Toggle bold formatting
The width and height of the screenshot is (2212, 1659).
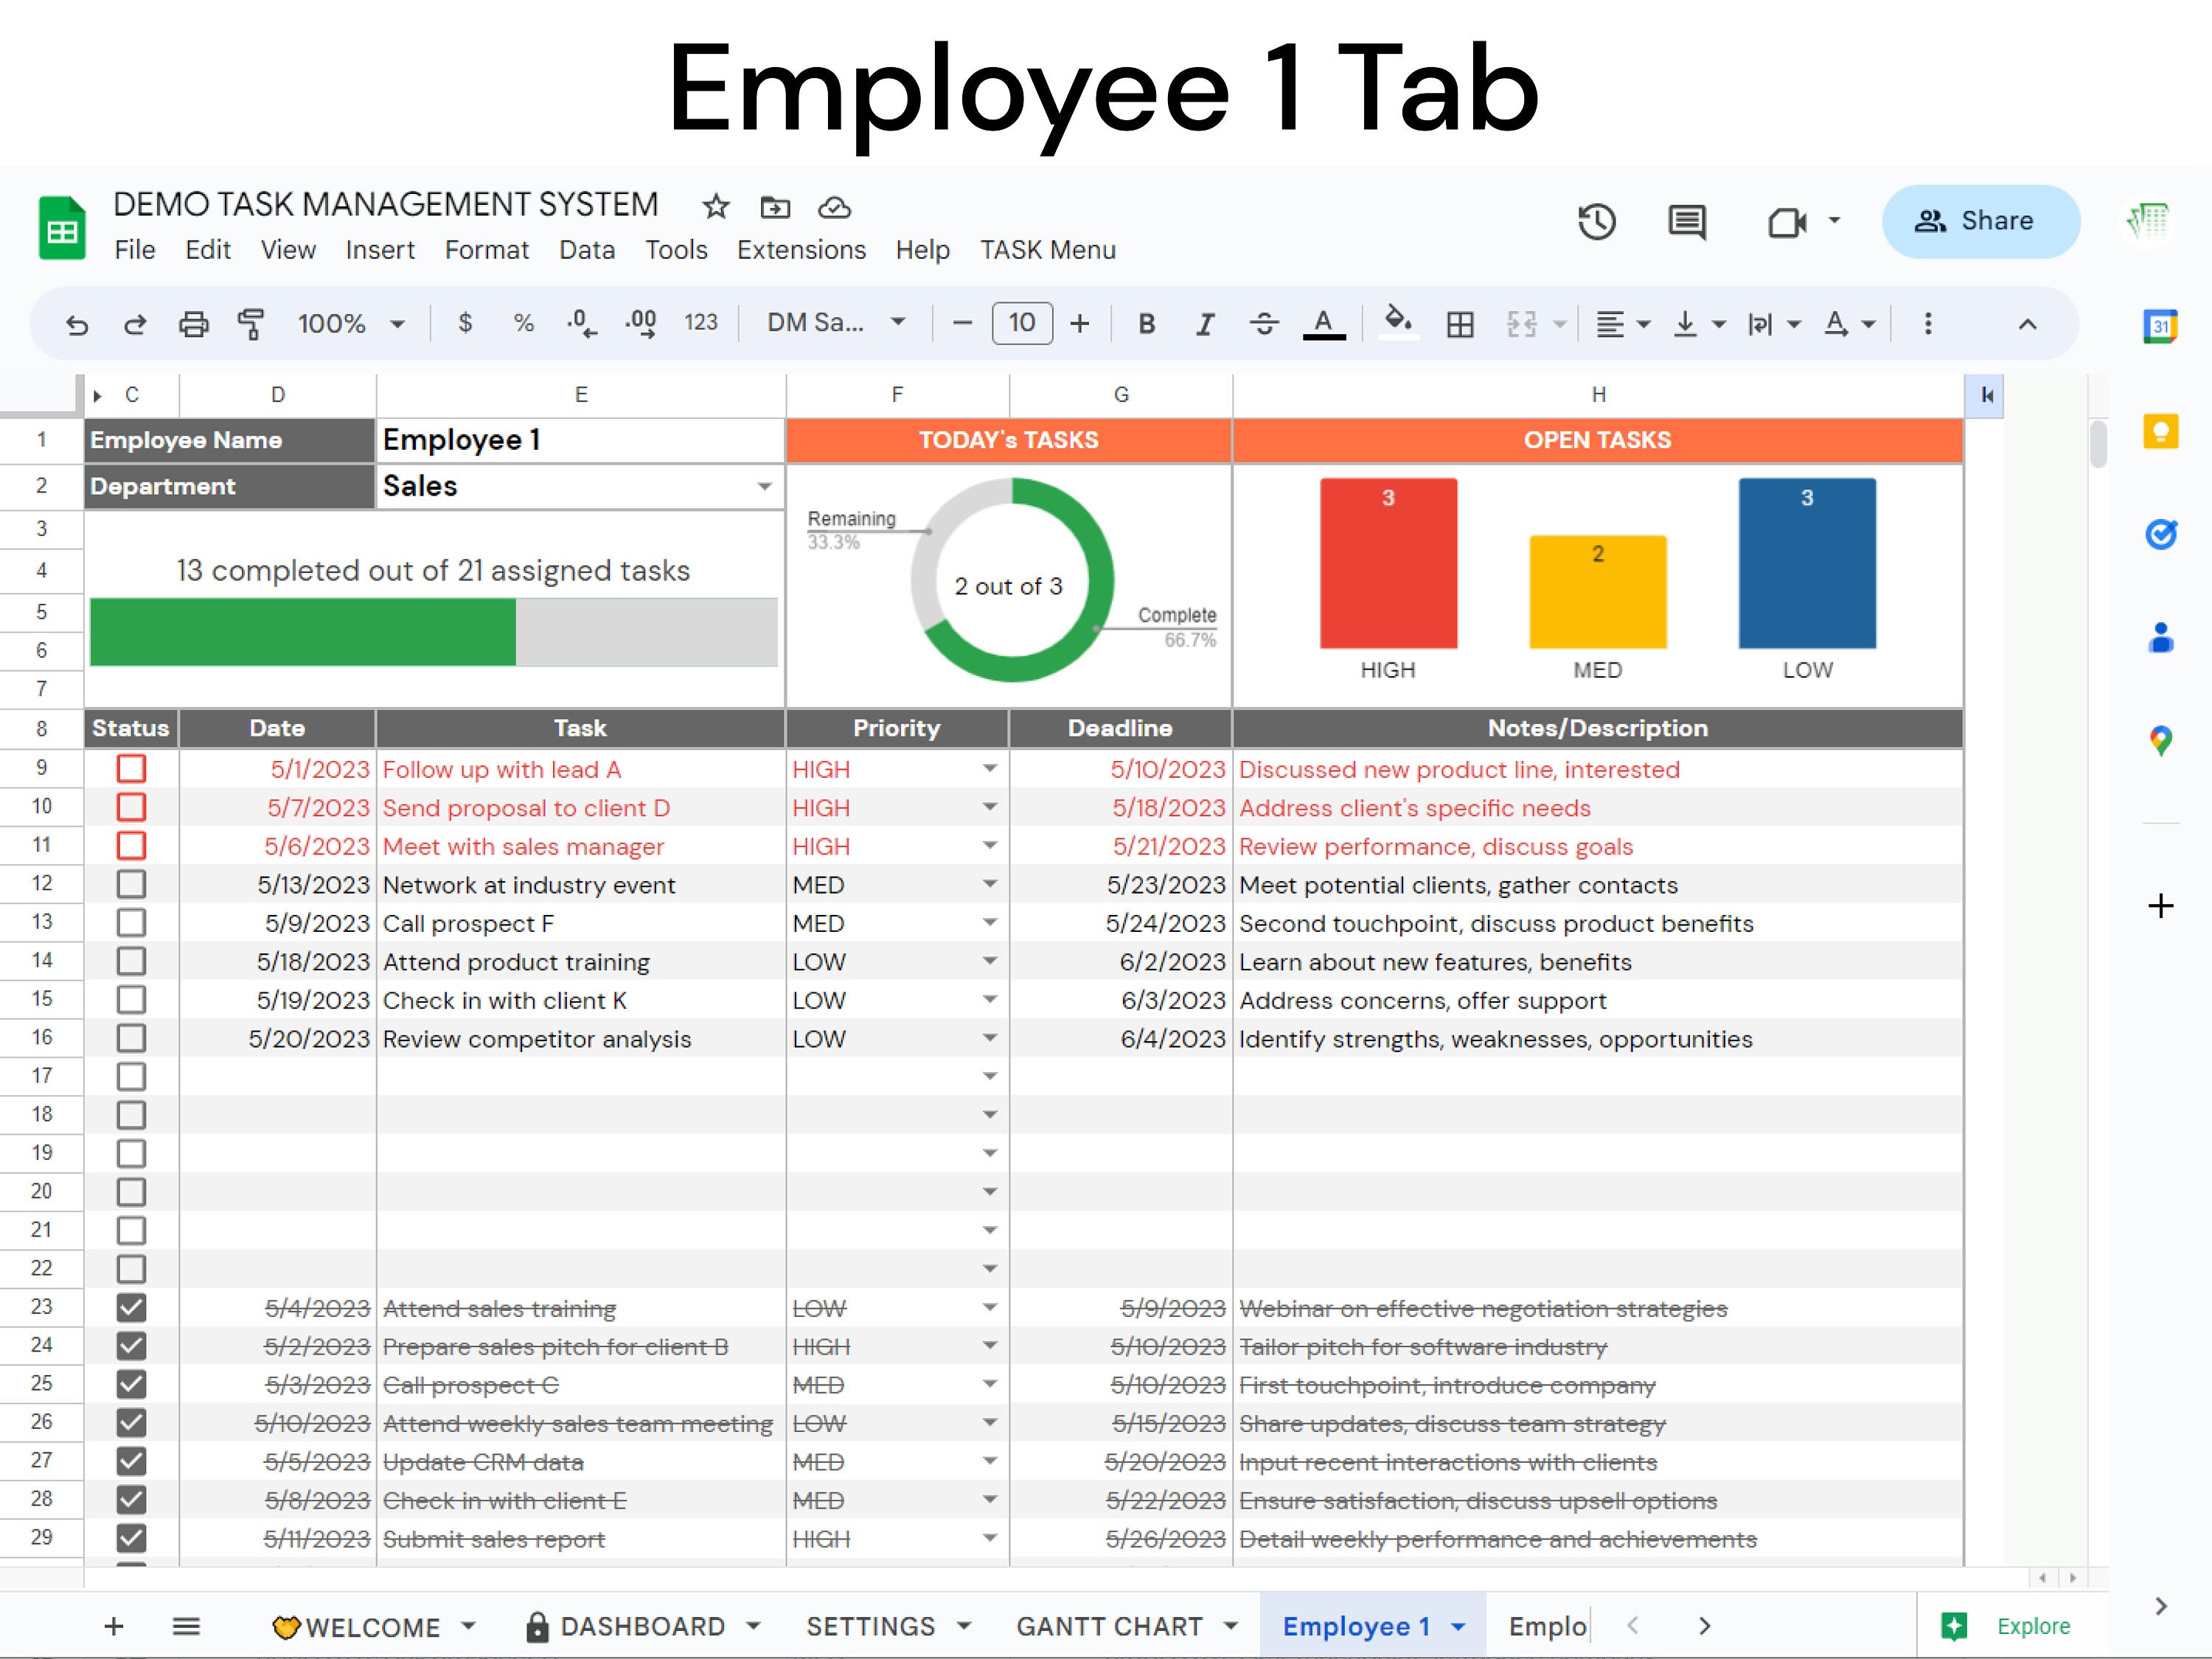[1147, 324]
